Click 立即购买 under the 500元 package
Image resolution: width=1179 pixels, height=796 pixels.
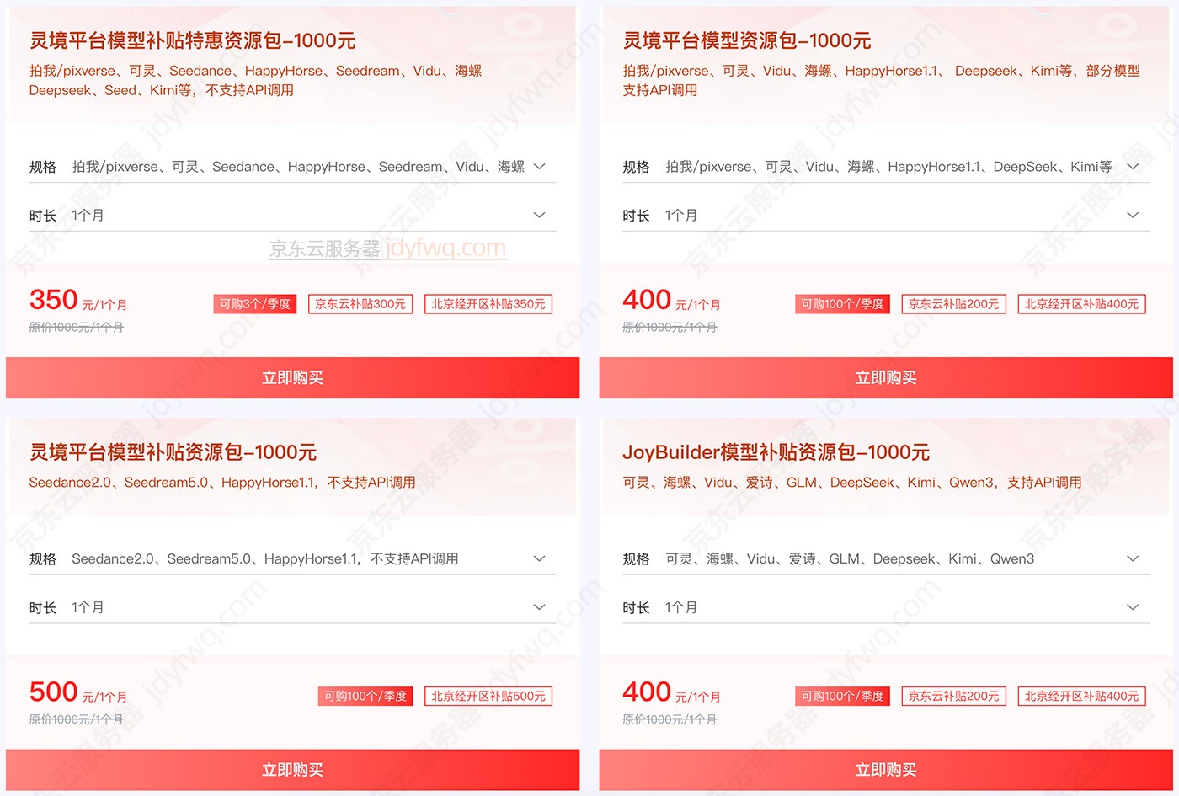(x=292, y=770)
